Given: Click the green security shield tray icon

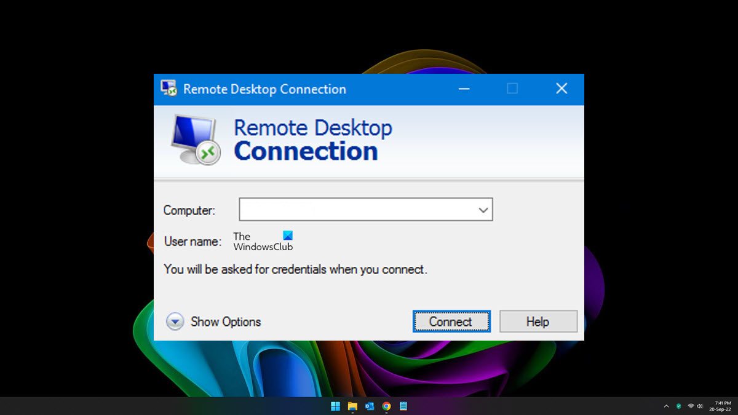Looking at the screenshot, I should (679, 406).
